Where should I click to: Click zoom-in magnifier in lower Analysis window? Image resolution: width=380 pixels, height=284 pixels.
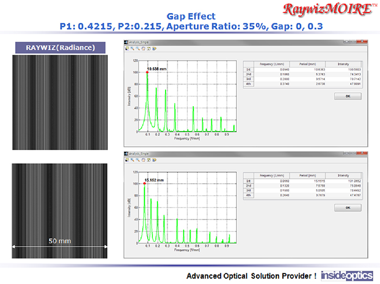[131, 160]
